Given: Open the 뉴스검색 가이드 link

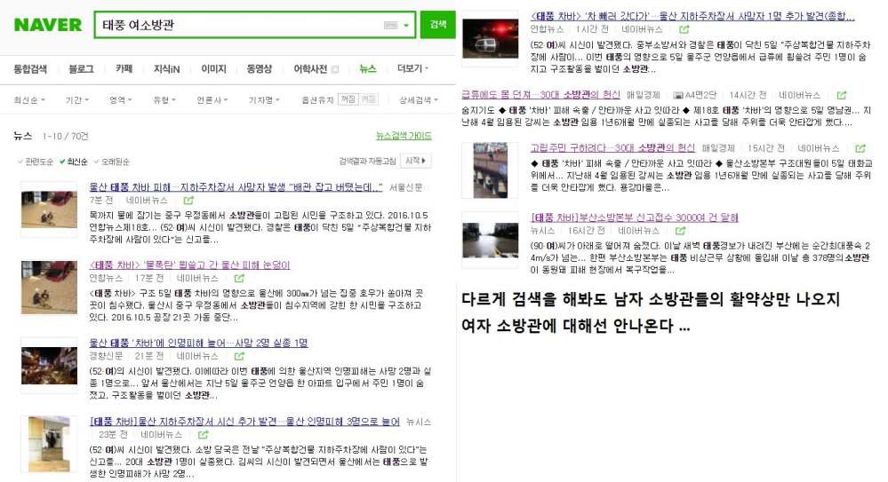Looking at the screenshot, I should tap(403, 136).
